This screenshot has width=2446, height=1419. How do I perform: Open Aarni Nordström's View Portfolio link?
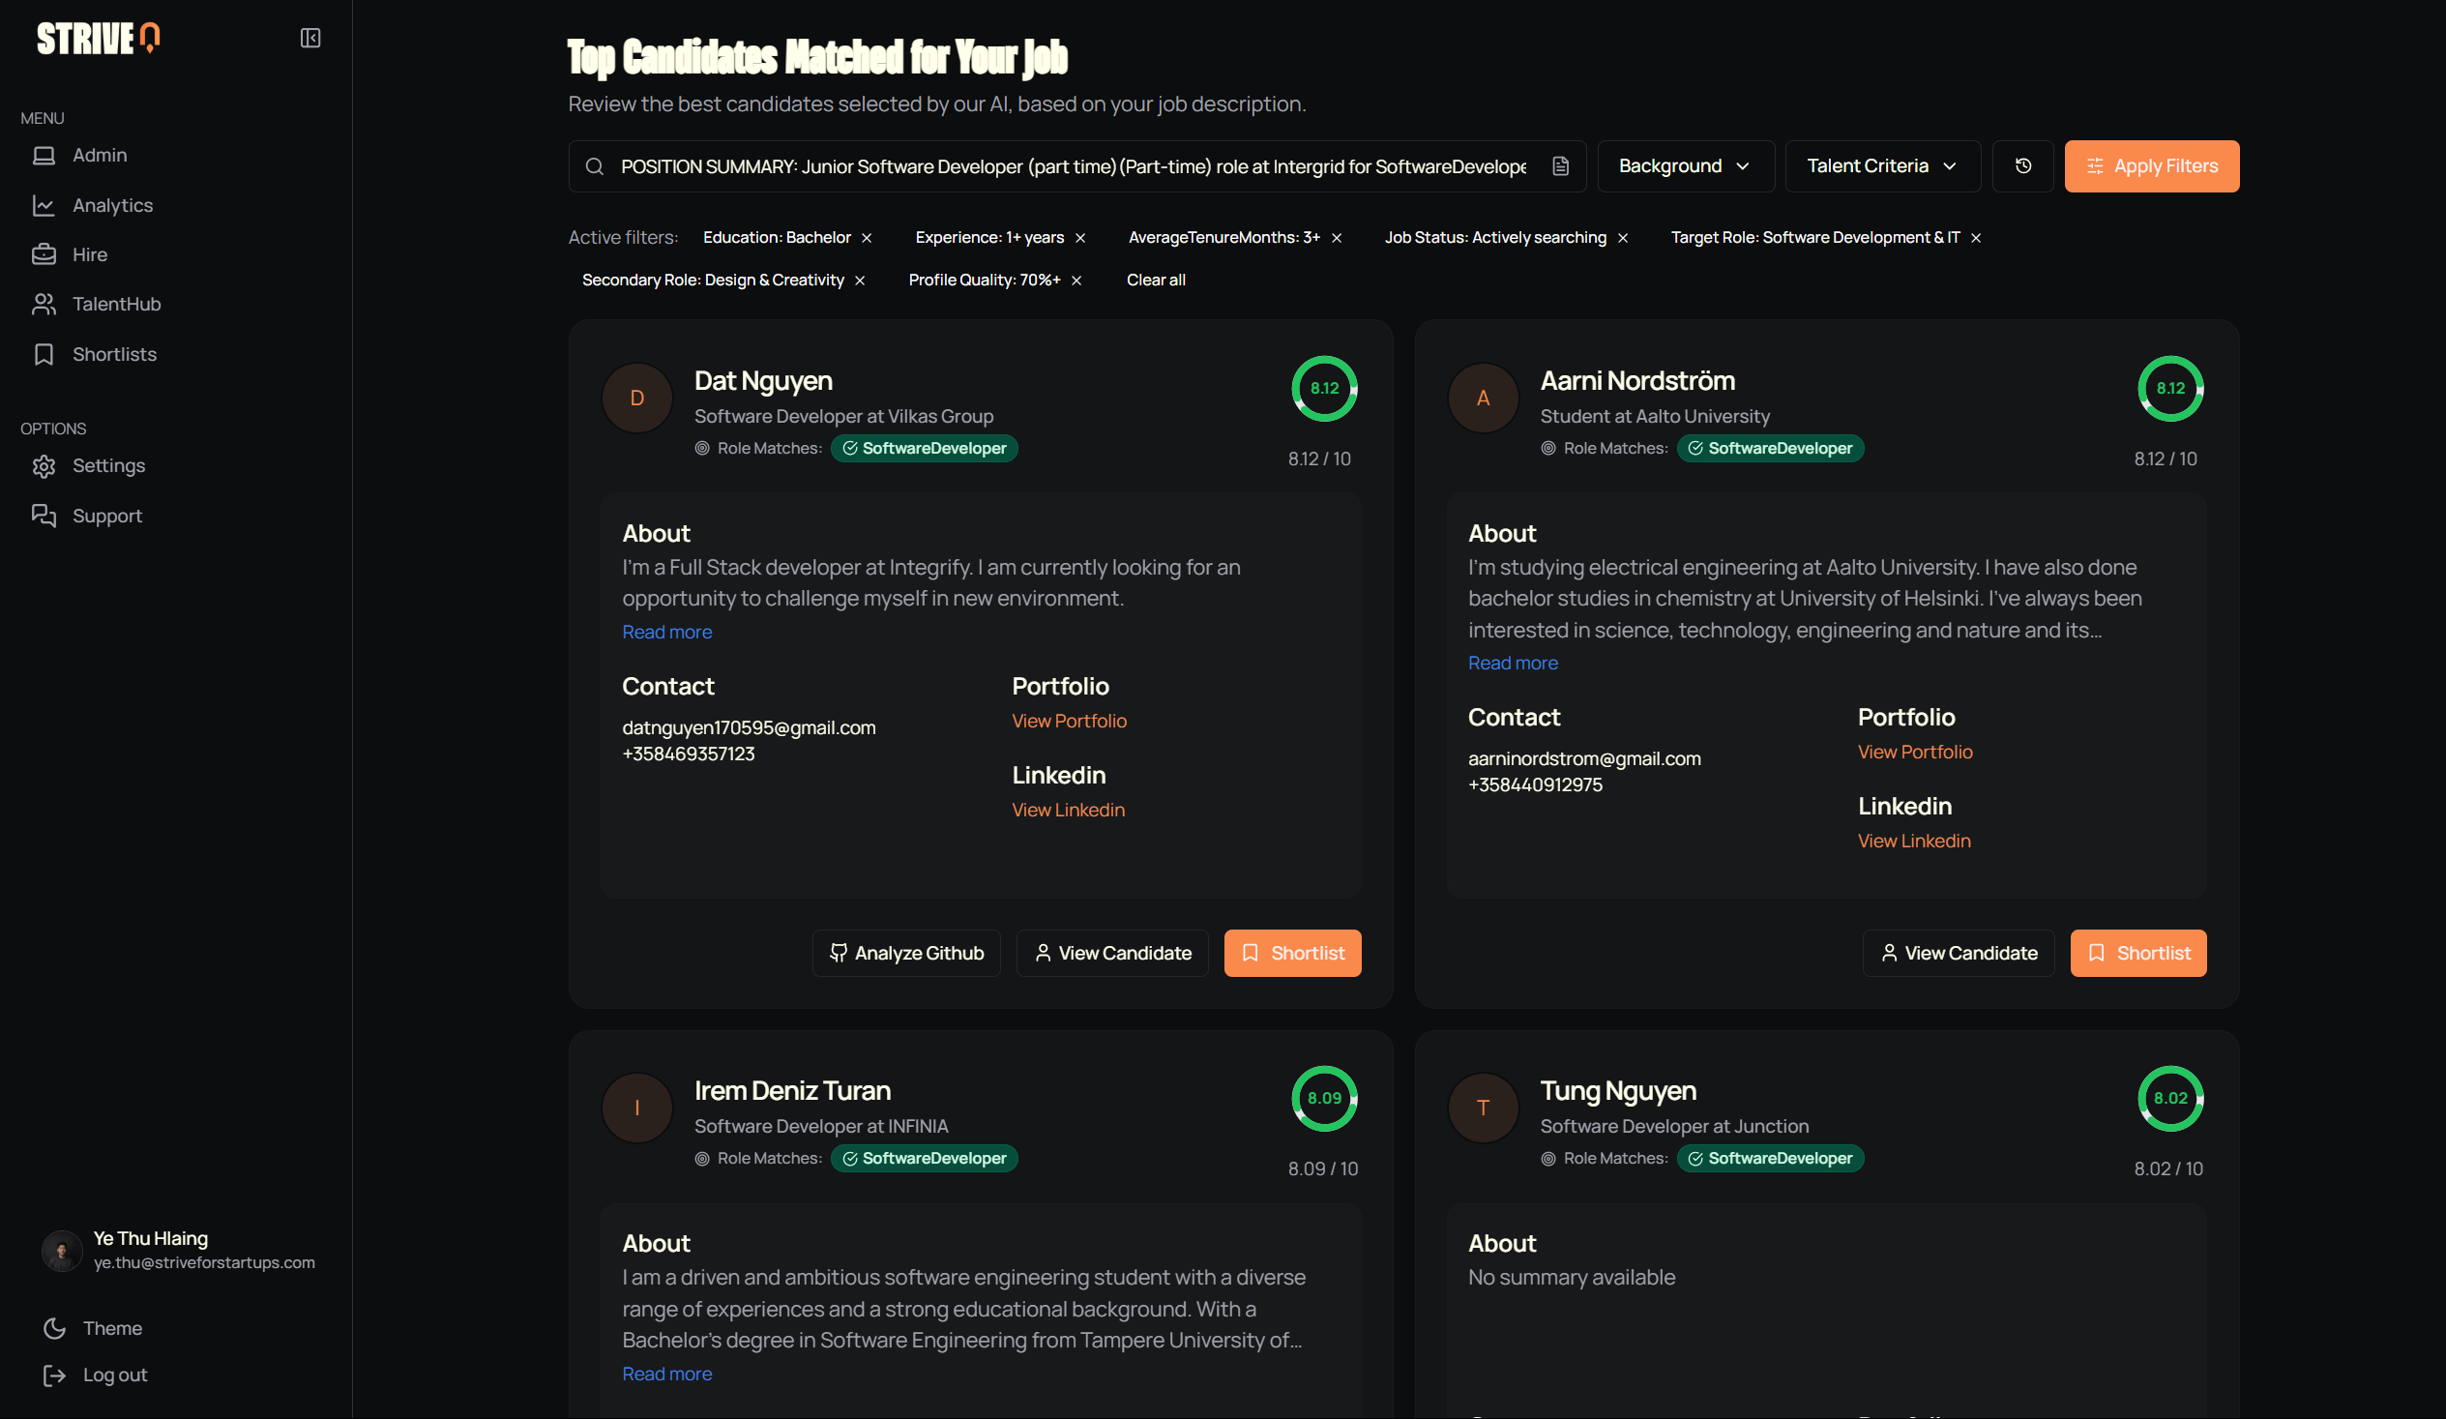tap(1915, 753)
